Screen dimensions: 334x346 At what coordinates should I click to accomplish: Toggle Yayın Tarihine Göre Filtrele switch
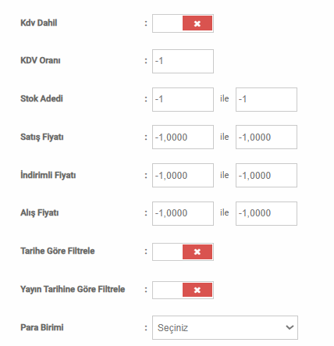pos(183,290)
